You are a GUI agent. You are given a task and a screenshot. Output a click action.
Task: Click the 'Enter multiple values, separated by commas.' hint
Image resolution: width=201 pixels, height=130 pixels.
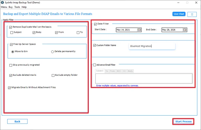(117, 86)
